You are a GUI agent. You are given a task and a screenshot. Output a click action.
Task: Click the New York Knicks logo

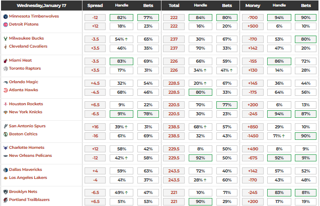click(x=5, y=112)
